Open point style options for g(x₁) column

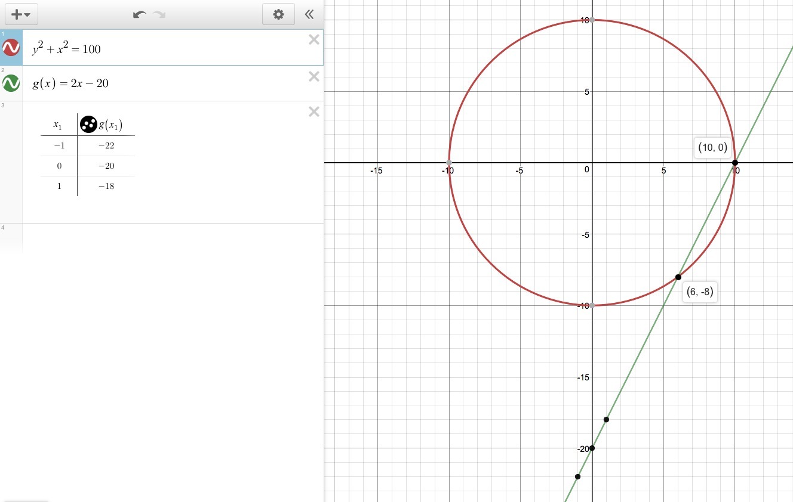[x=88, y=124]
